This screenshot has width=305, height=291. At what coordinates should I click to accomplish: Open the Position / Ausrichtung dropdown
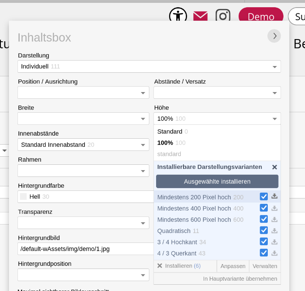click(83, 93)
